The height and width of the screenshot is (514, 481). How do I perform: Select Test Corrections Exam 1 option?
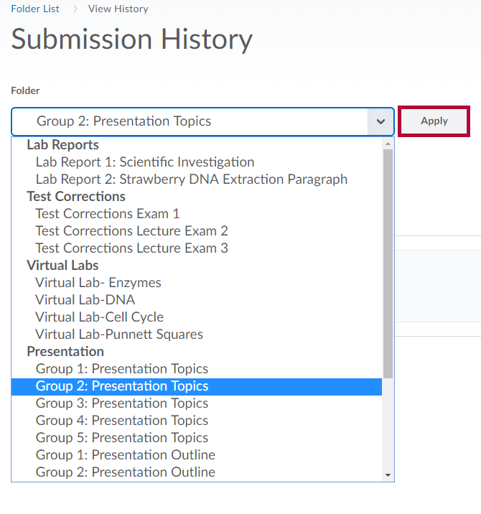point(108,214)
